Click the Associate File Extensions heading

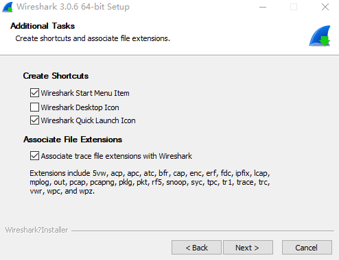click(73, 140)
